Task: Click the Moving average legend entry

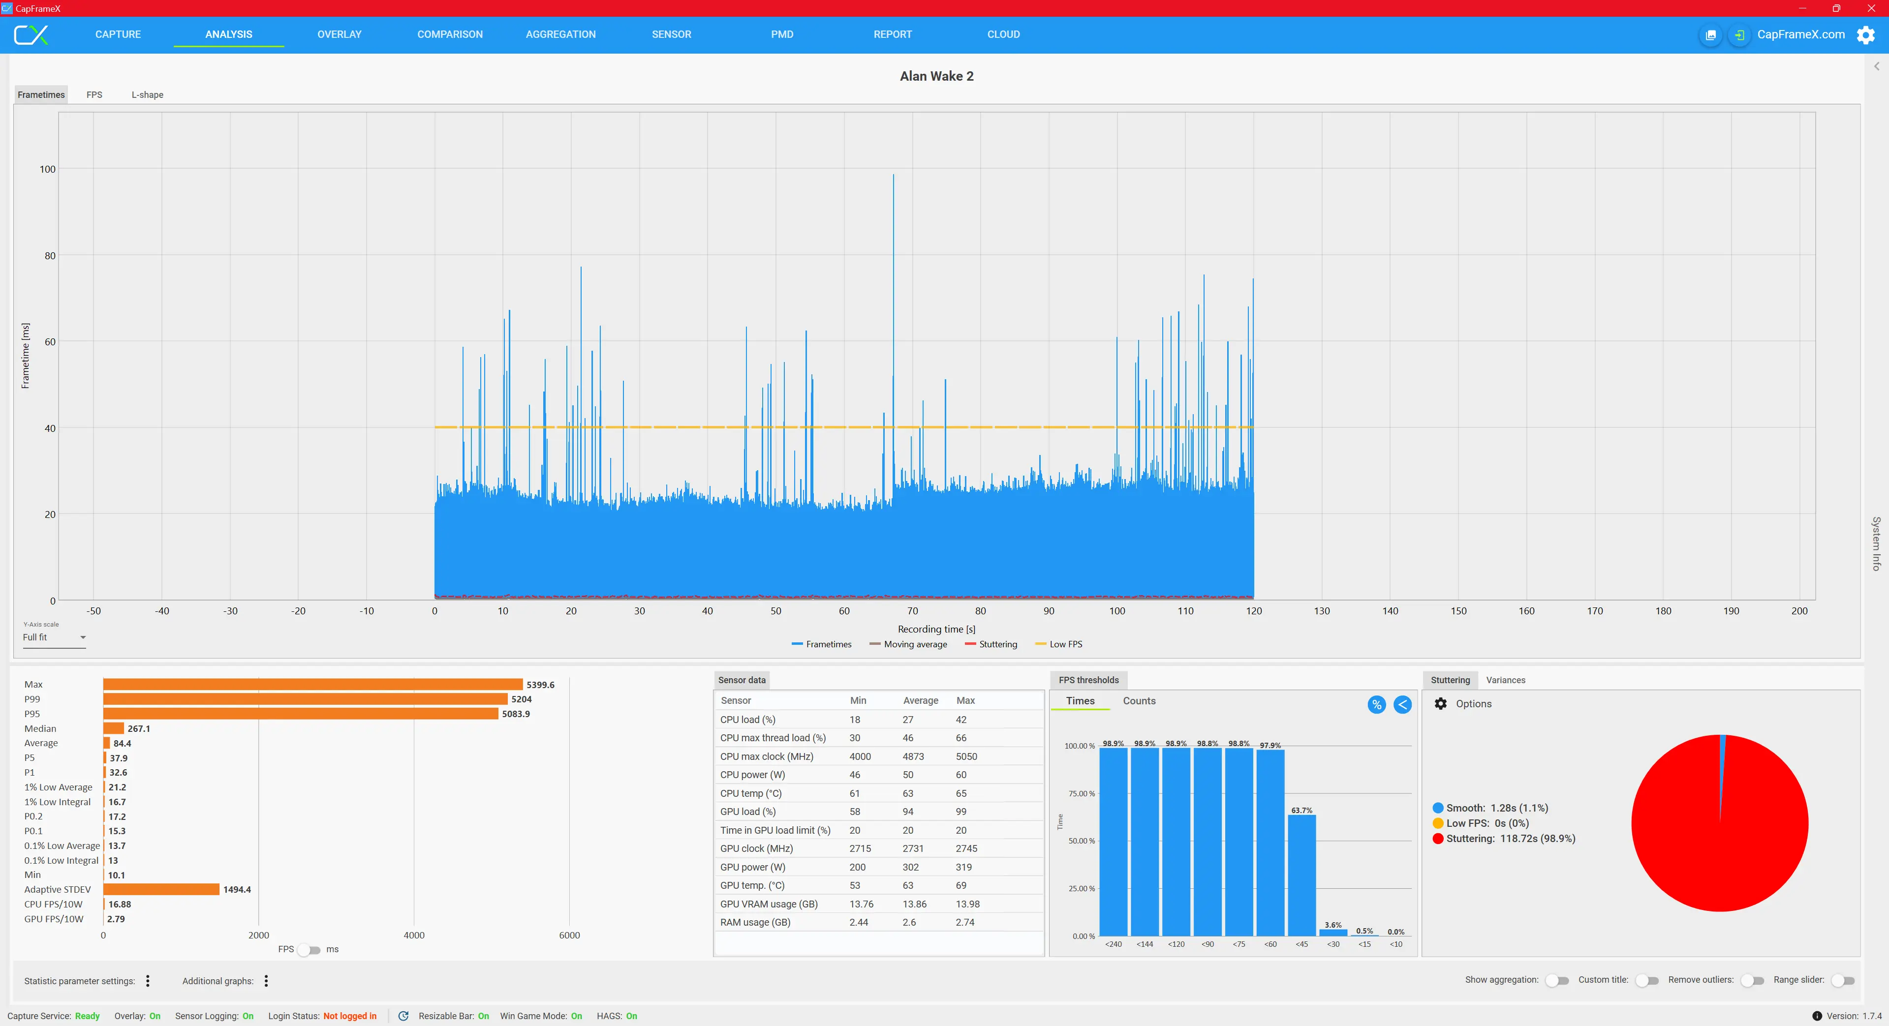Action: point(908,644)
